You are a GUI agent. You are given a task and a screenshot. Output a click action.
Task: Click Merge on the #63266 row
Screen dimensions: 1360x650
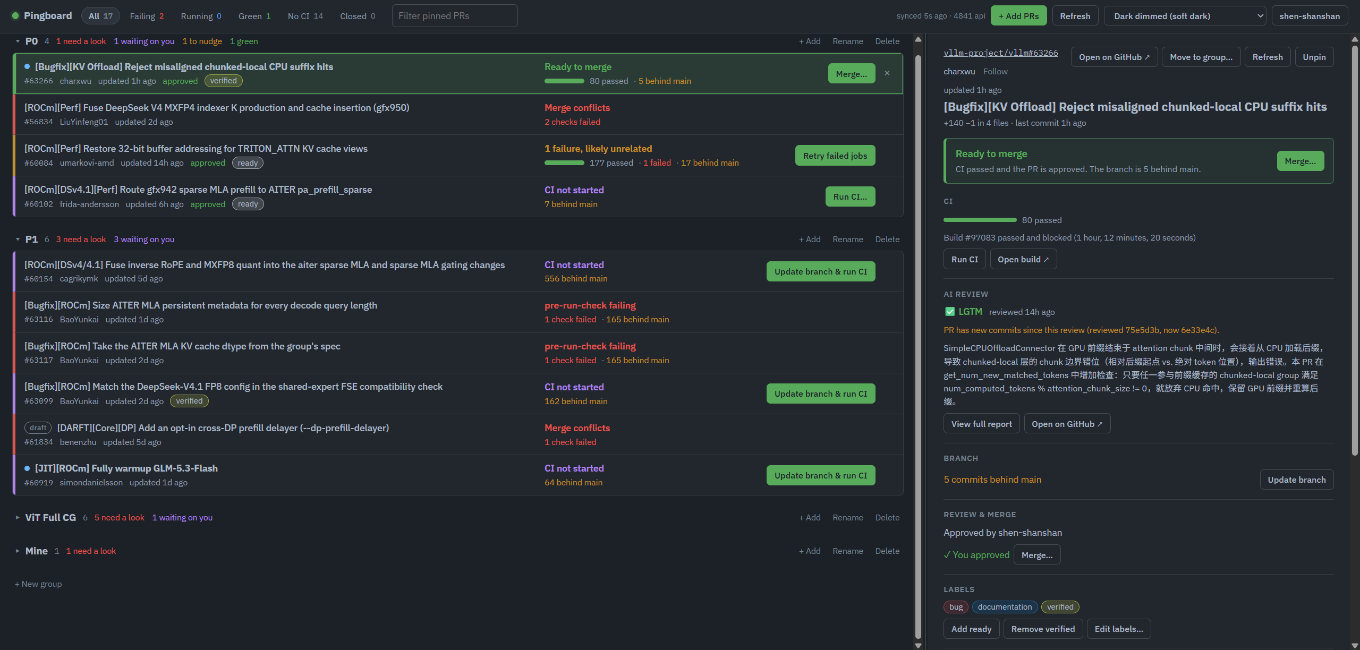tap(851, 74)
